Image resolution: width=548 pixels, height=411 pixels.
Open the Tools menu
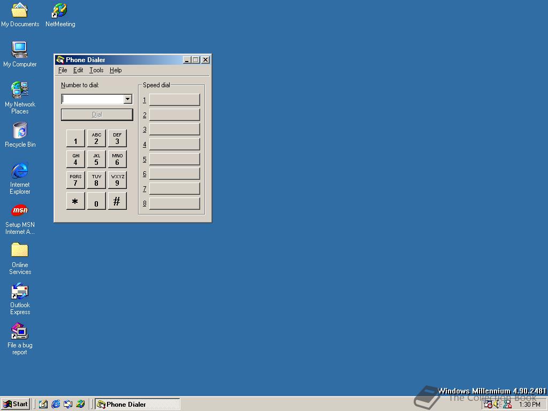click(x=96, y=70)
